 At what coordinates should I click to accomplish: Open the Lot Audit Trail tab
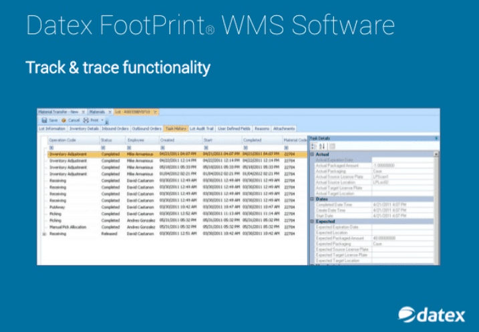tap(202, 128)
